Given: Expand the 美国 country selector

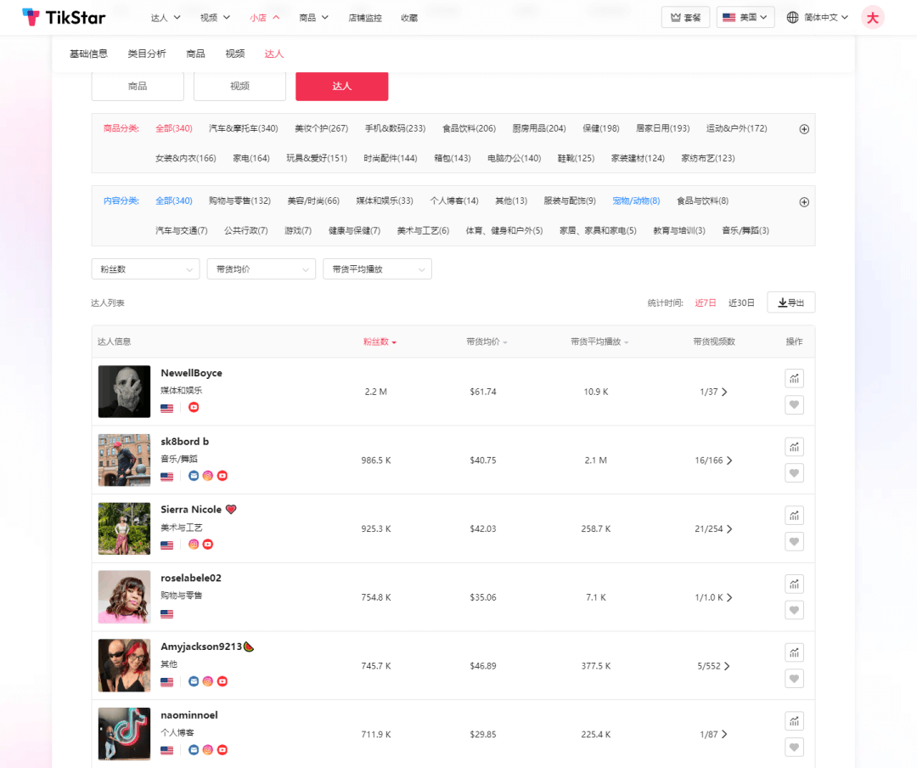Looking at the screenshot, I should [745, 18].
